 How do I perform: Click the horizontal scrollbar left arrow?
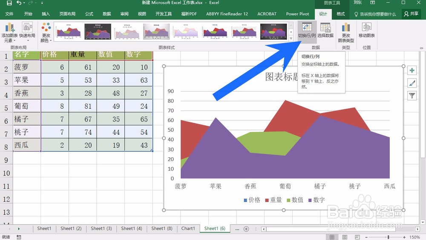(x=263, y=229)
